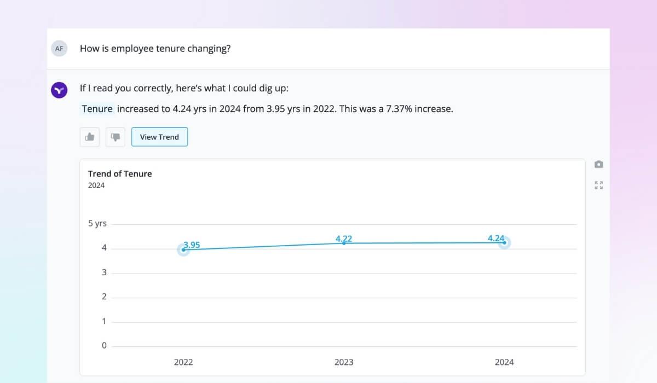This screenshot has width=657, height=383.
Task: Click the 0 y-axis label
Action: 104,346
